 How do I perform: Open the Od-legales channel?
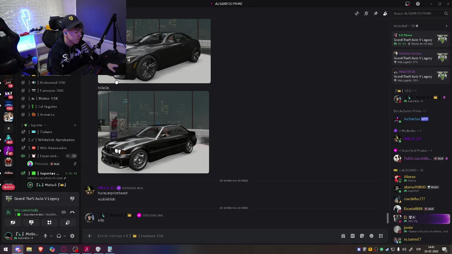(49, 107)
